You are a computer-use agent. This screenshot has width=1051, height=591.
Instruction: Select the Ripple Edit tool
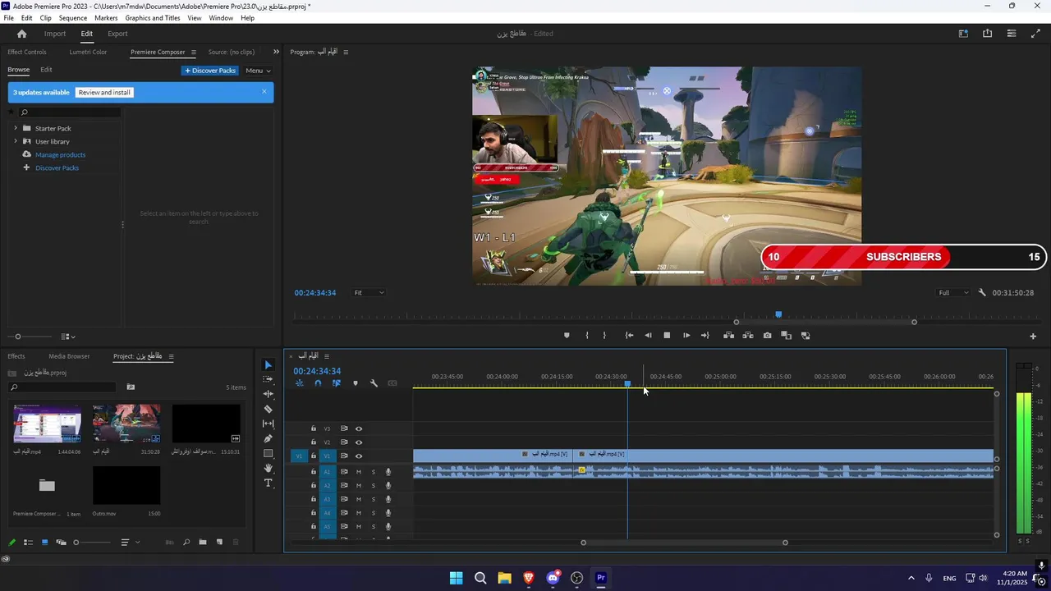coord(268,394)
